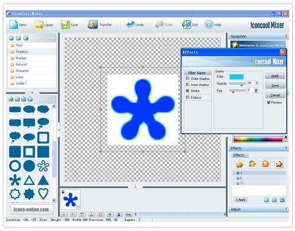This screenshot has height=231, width=295.
Task: Click the Size spinner arrows
Action: click(x=256, y=90)
